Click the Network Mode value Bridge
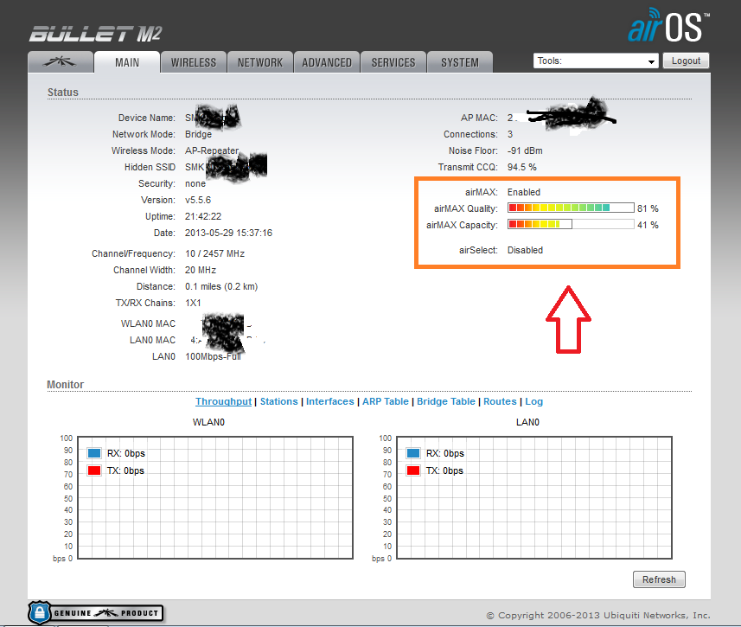This screenshot has height=627, width=741. (x=199, y=134)
